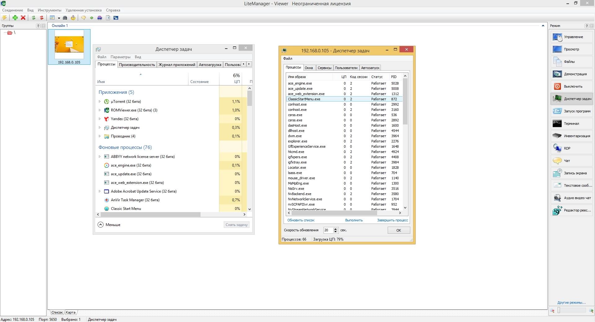Select the Чат mode

coord(572,161)
